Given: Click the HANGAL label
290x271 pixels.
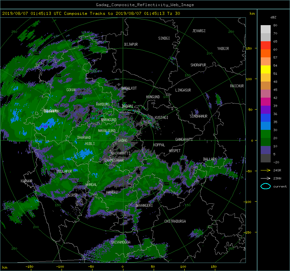Looking at the screenshot, I should [x=91, y=185].
